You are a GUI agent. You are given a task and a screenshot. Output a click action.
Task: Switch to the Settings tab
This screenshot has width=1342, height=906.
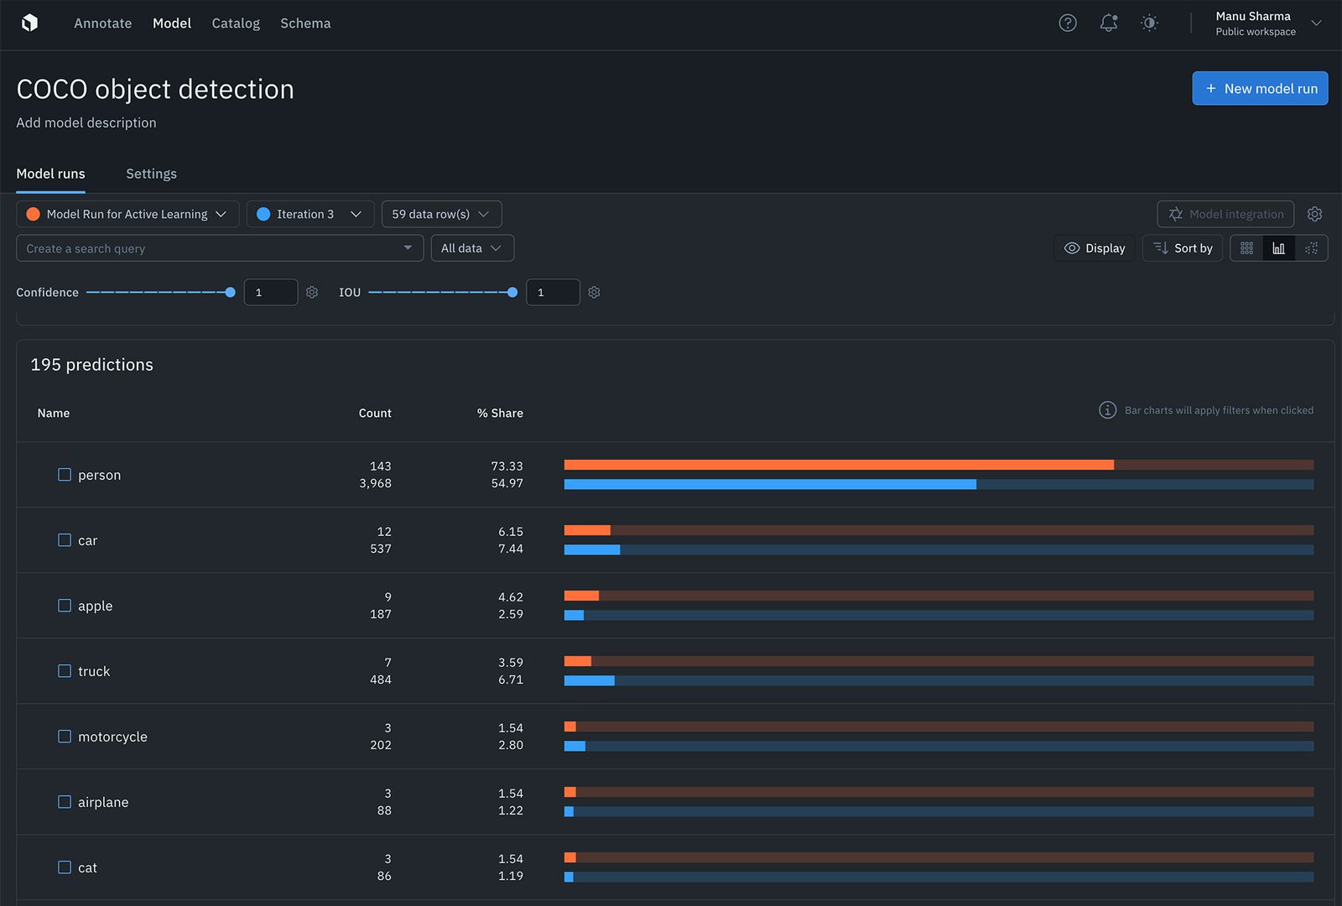(151, 174)
